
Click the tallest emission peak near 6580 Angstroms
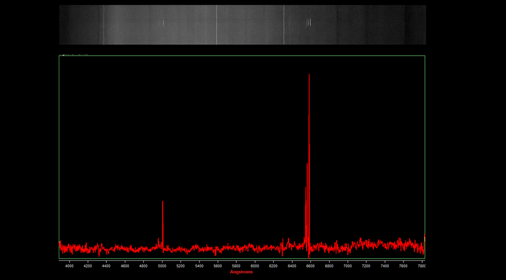309,76
